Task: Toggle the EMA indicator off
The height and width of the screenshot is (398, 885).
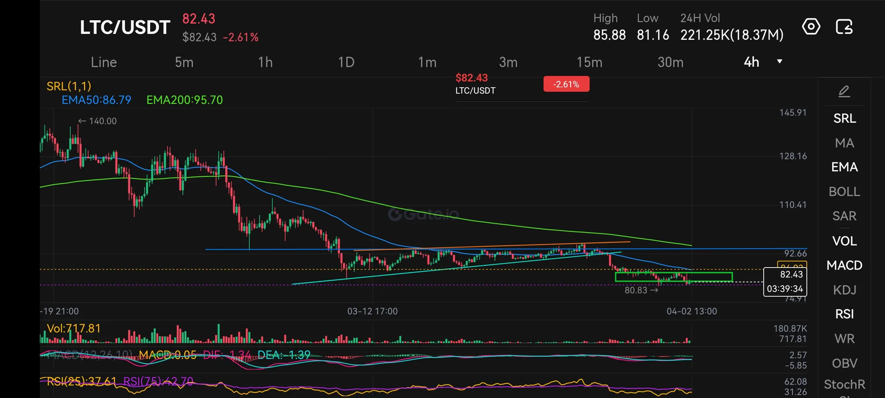Action: (x=844, y=167)
